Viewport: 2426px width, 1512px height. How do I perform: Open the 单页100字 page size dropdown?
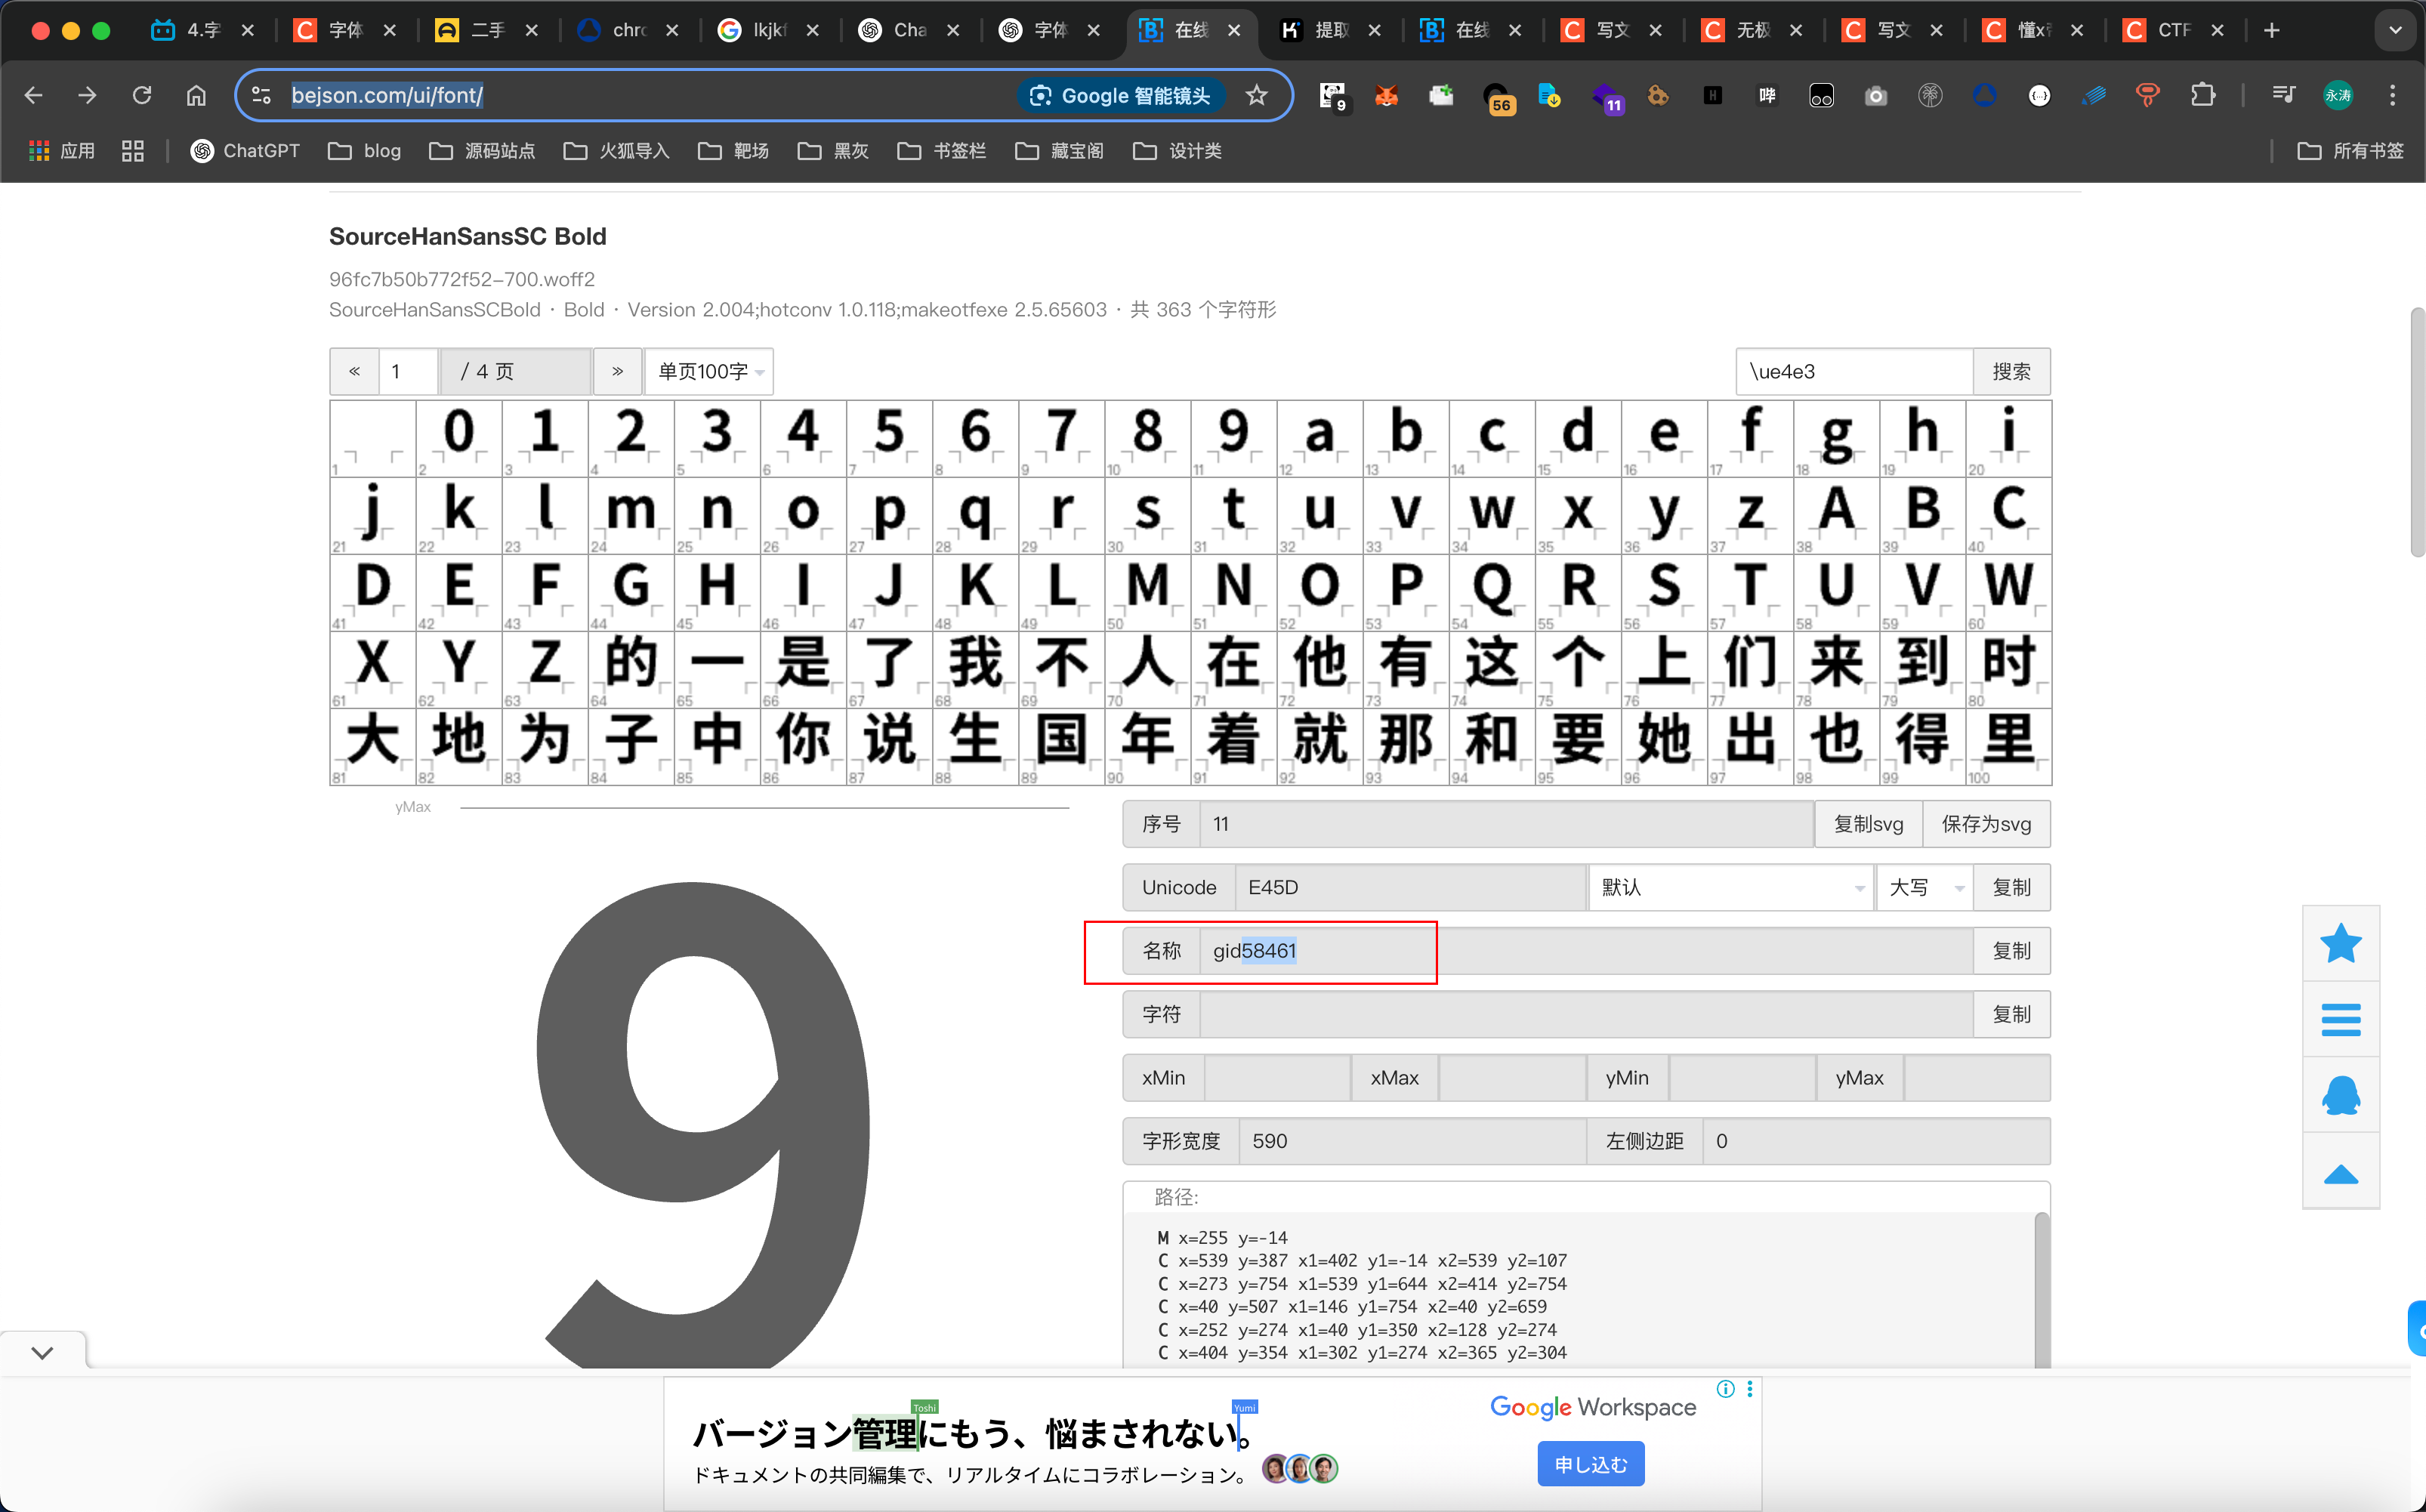pyautogui.click(x=710, y=372)
